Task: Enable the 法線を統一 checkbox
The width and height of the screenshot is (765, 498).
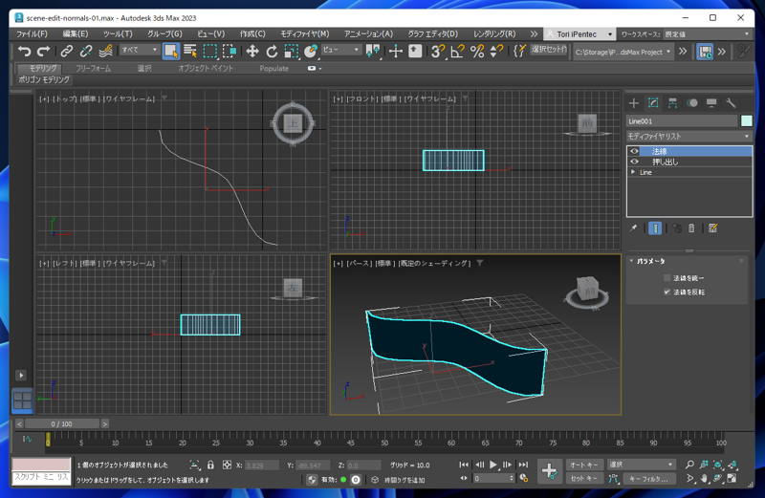Action: [667, 278]
